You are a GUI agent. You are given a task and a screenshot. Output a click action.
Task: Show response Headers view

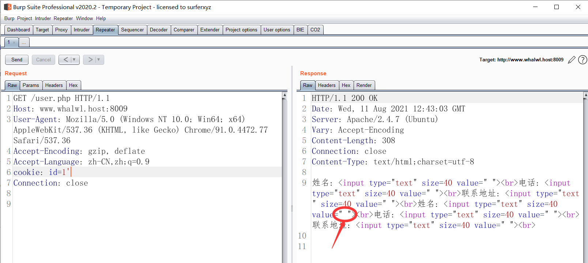[327, 85]
